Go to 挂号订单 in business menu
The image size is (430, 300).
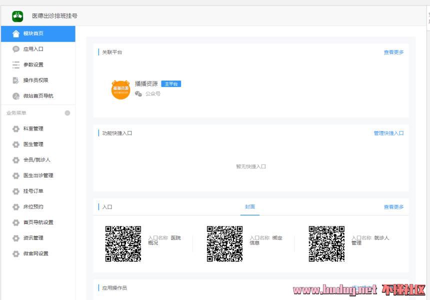pos(38,191)
